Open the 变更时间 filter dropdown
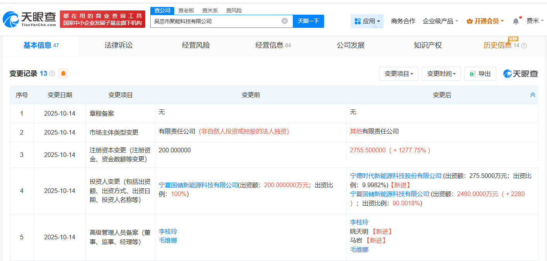 click(x=441, y=73)
